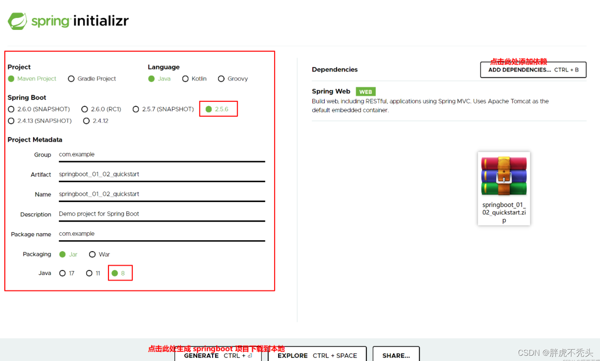Select Spring Boot version 2.5.6

217,109
